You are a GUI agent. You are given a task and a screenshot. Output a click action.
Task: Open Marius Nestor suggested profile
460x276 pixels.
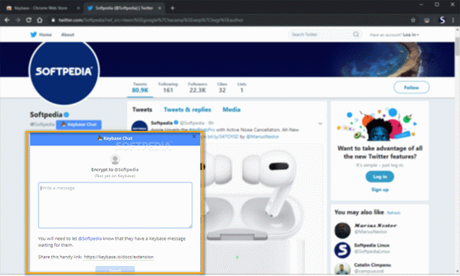[376, 225]
